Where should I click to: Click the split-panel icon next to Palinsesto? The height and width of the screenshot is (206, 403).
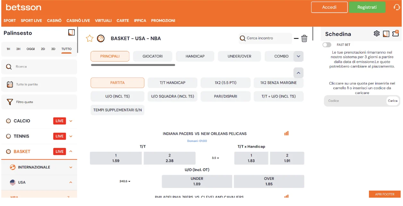[x=71, y=32]
